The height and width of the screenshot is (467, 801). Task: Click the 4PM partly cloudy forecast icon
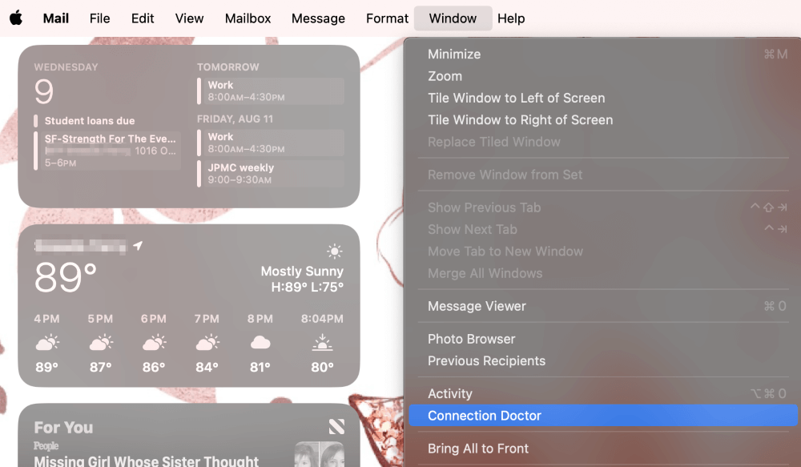[47, 342]
